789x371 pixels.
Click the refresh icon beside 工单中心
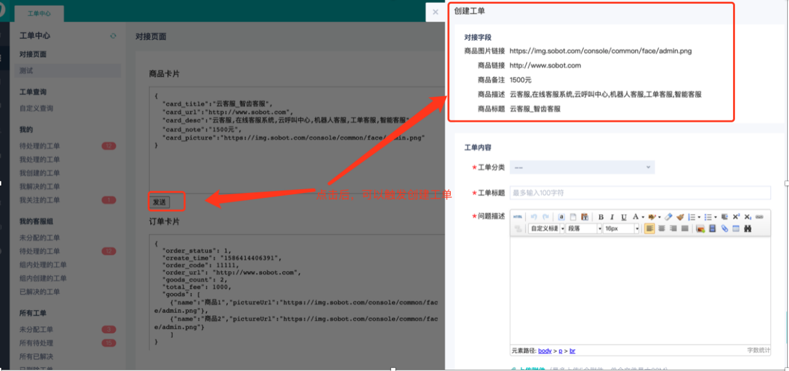113,36
